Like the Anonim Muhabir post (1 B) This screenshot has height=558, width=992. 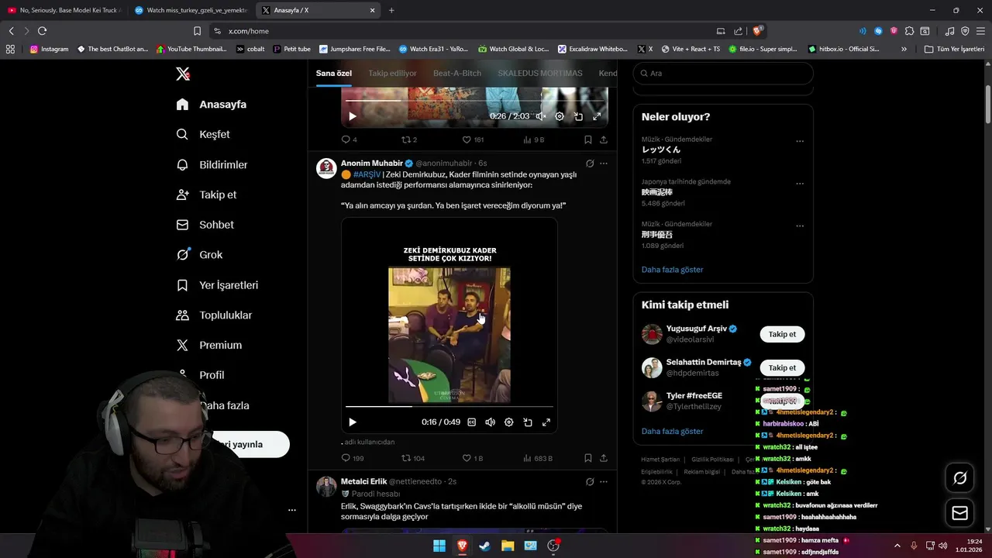[473, 458]
